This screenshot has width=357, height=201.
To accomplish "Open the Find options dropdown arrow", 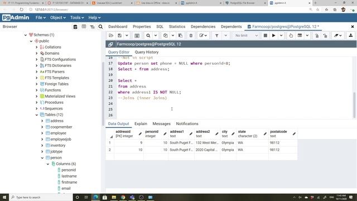I will (156, 36).
